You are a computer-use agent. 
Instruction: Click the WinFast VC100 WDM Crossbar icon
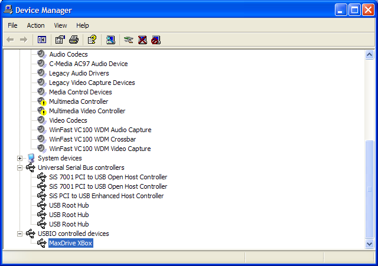[x=42, y=139]
